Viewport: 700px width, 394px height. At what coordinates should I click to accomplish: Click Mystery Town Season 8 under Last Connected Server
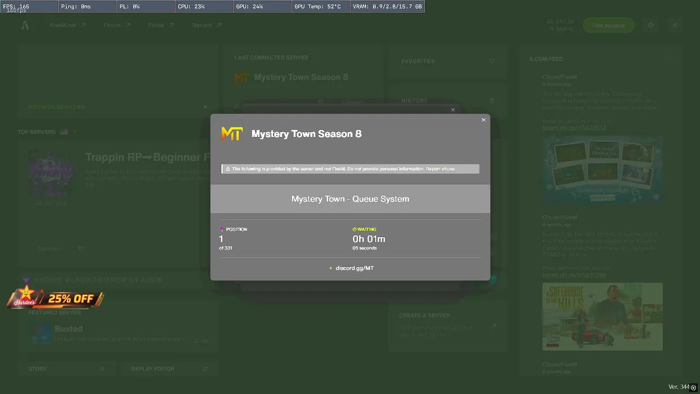(x=301, y=77)
